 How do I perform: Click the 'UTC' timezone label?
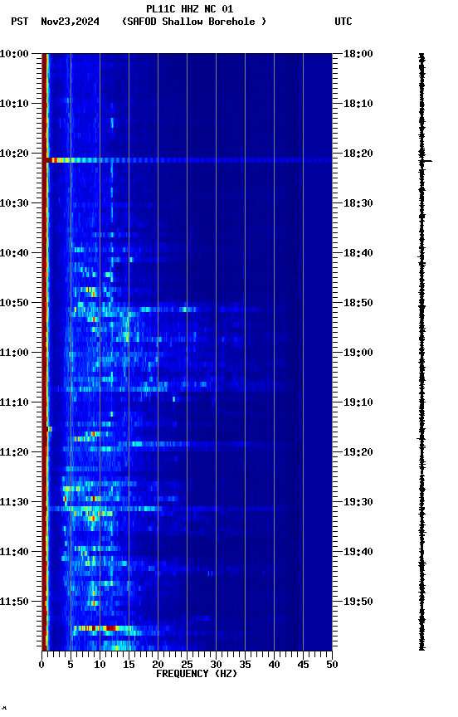click(x=343, y=22)
